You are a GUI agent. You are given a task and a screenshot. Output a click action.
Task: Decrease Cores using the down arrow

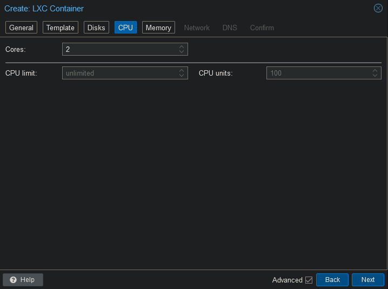pyautogui.click(x=182, y=52)
